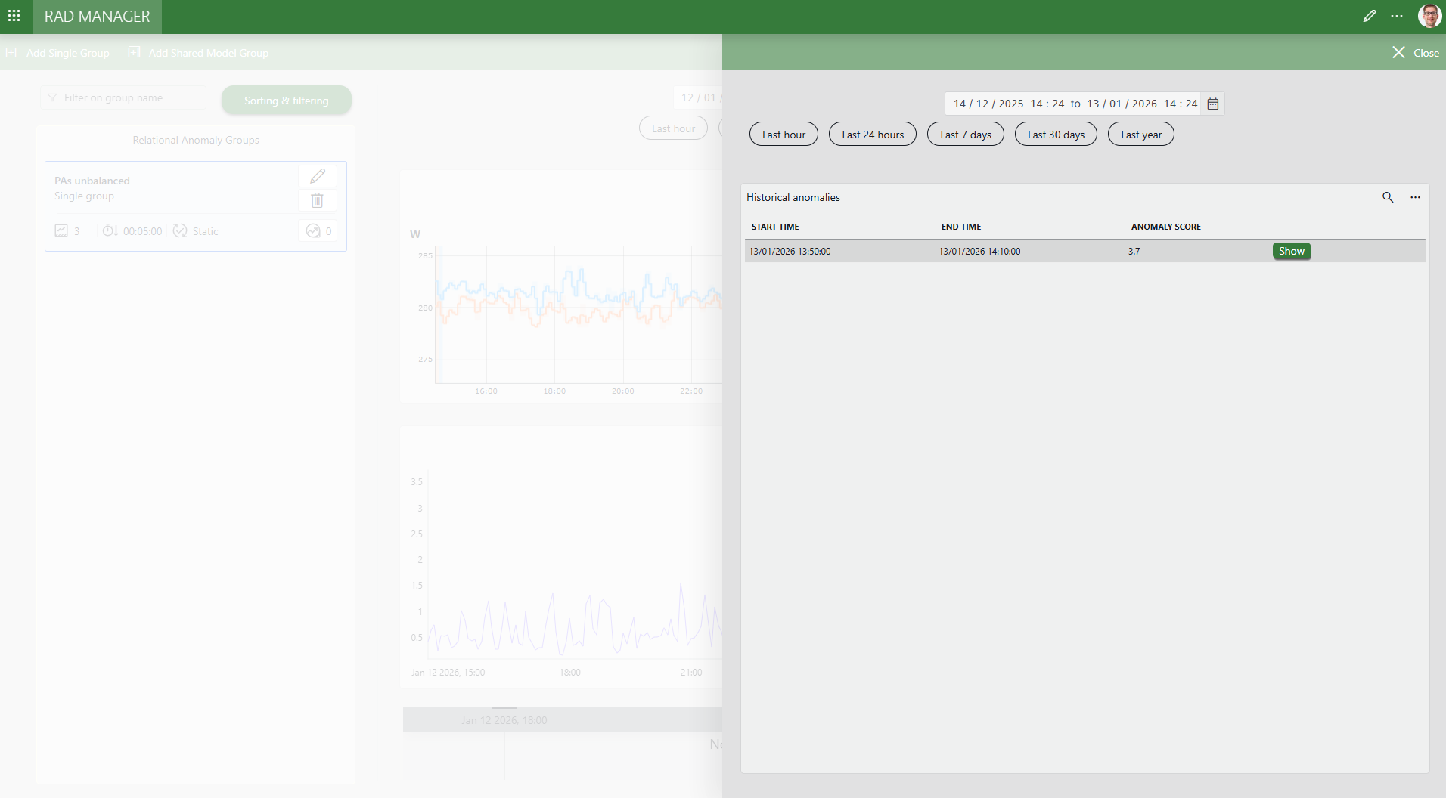
Task: Select the Last 24 hours range
Action: (x=873, y=135)
